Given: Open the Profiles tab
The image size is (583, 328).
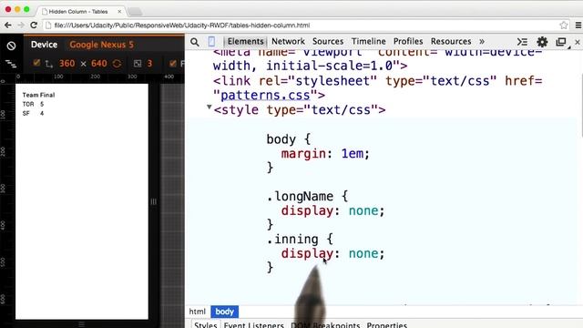Looking at the screenshot, I should coord(408,41).
